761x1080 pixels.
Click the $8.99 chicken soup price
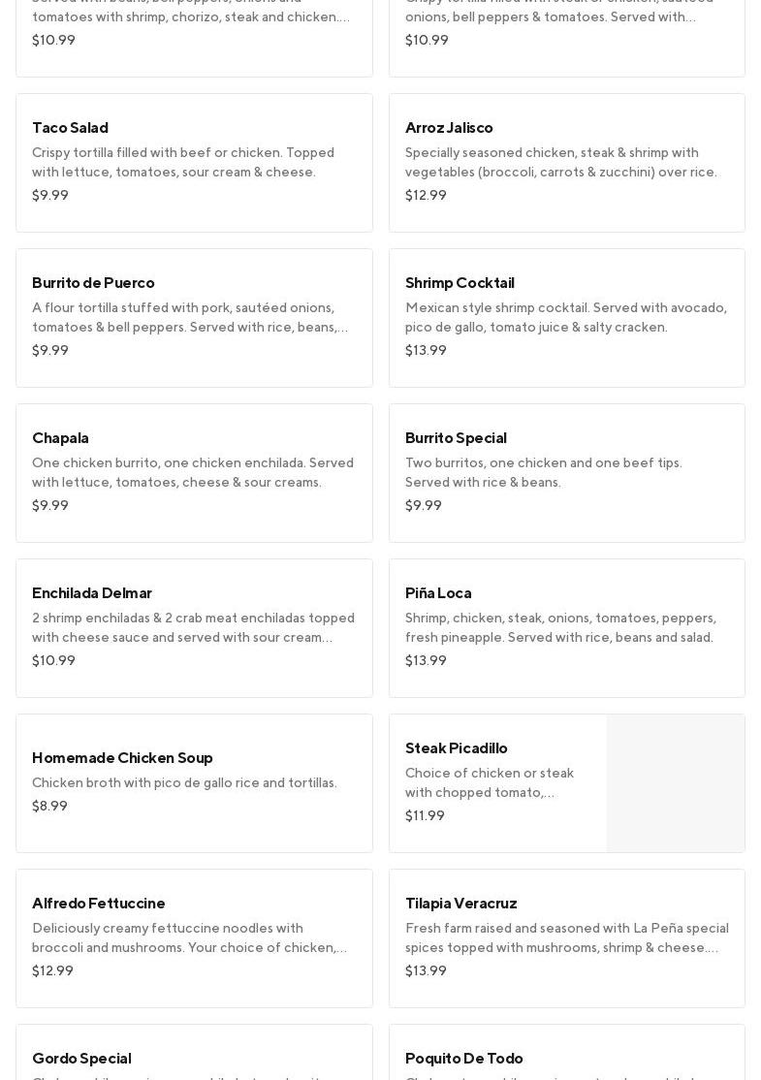coord(49,806)
